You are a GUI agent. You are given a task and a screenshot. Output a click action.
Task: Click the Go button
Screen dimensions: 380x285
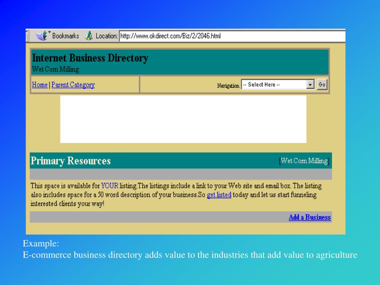(x=322, y=85)
